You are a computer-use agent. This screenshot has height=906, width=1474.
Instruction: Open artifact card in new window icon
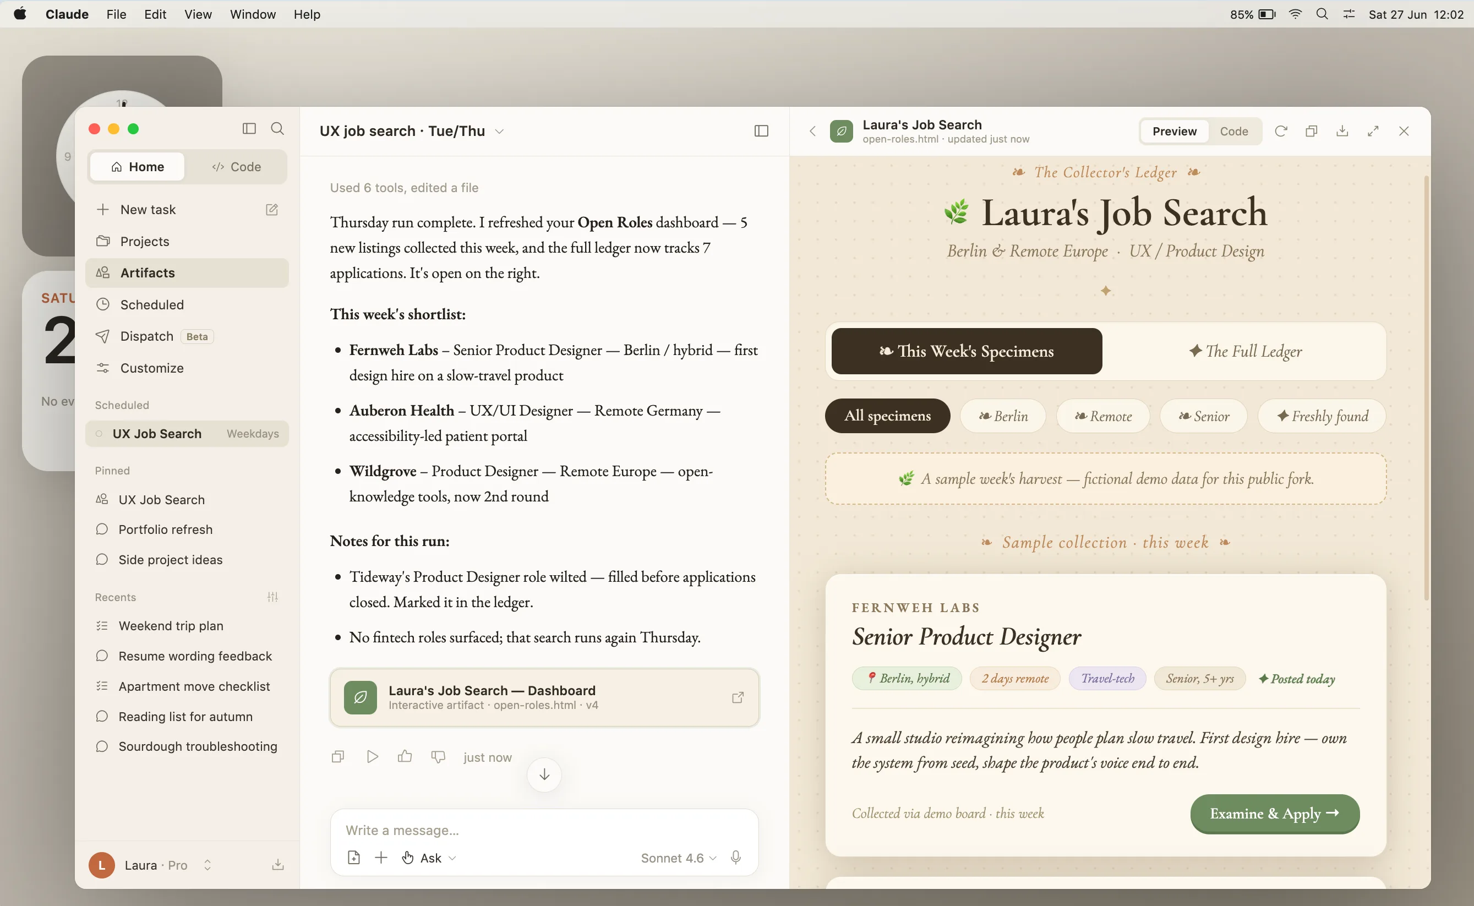[738, 697]
